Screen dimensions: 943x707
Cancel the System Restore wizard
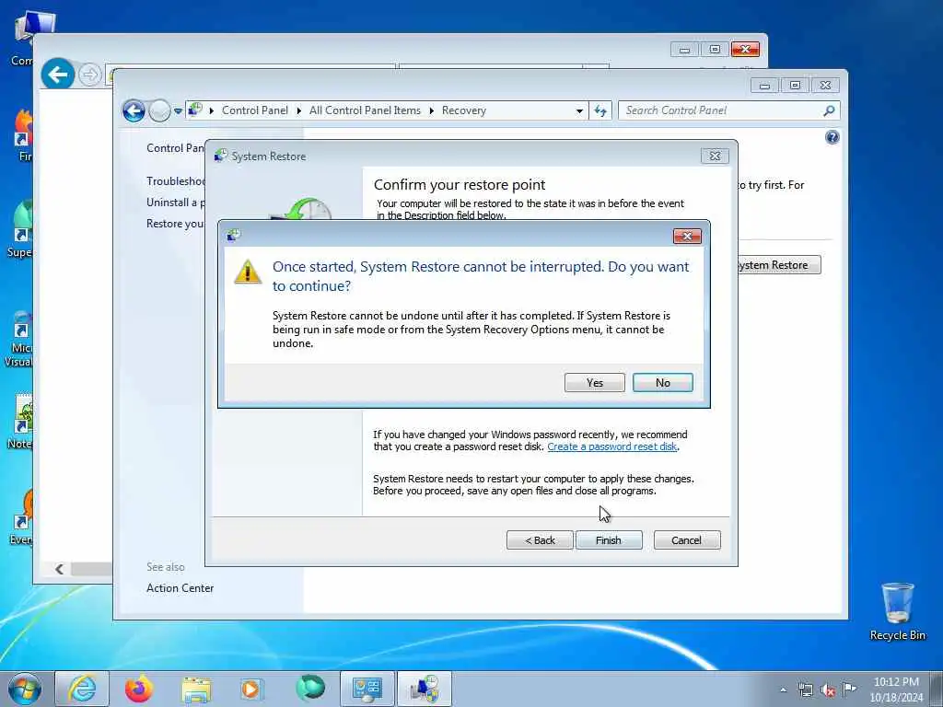click(x=687, y=539)
